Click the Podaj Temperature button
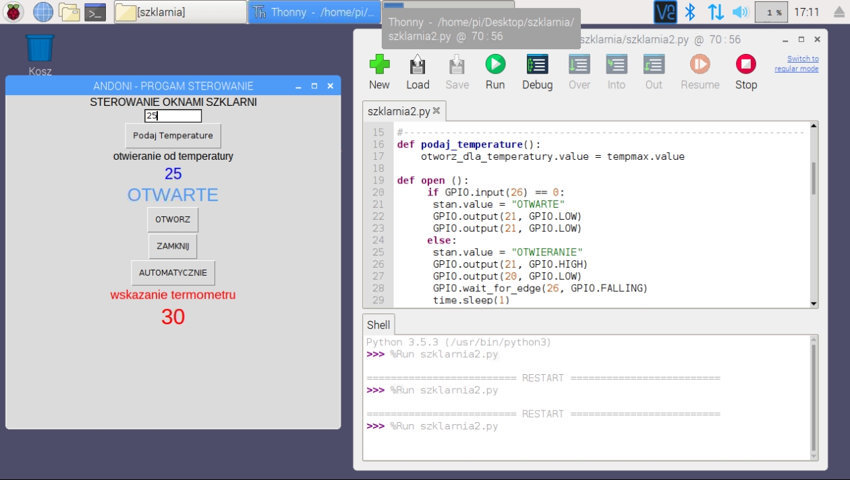 (x=173, y=136)
